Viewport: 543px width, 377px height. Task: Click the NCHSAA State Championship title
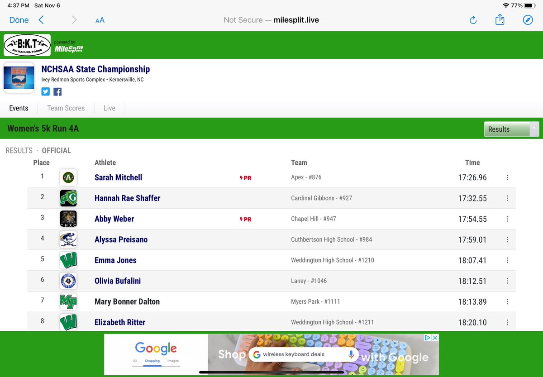tap(95, 69)
